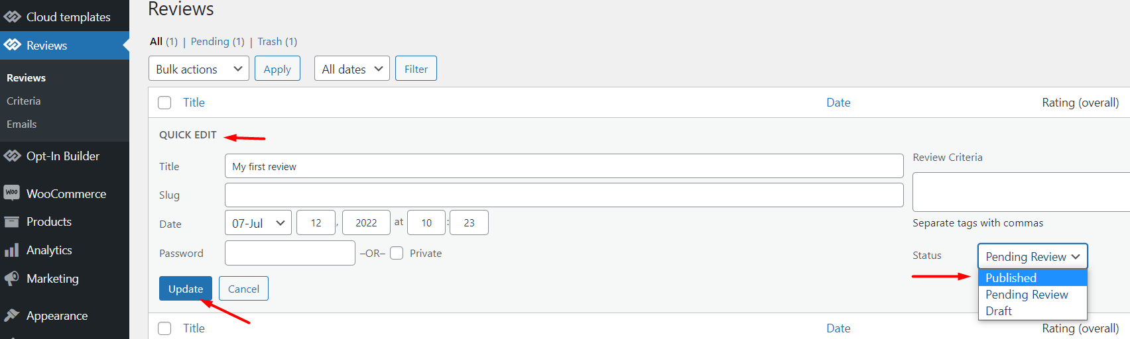Viewport: 1130px width, 339px height.
Task: Click into the Slug input field
Action: 564,195
